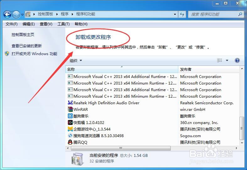Click the 搜狗高速浏览器 icon

click(70, 136)
